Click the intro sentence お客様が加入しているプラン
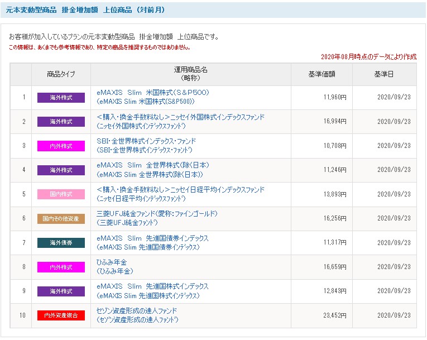The height and width of the screenshot is (340, 427). click(x=114, y=37)
